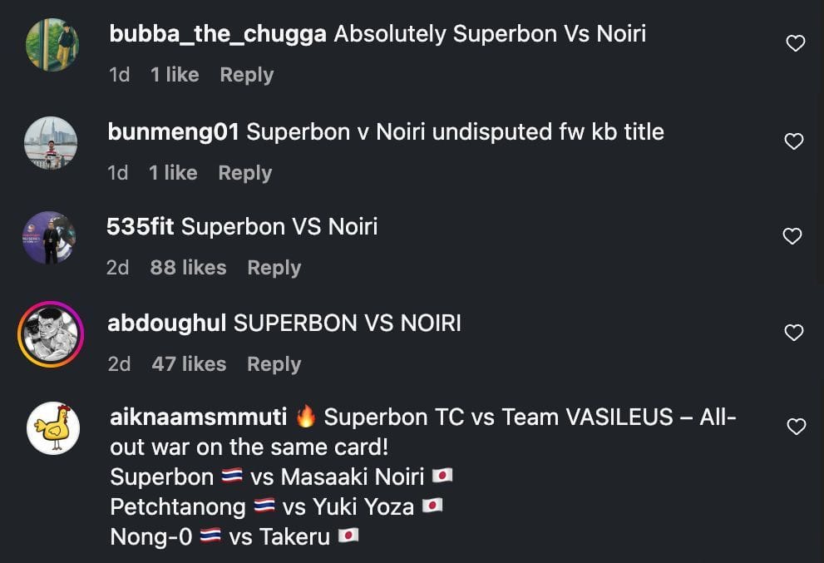Image resolution: width=824 pixels, height=563 pixels.
Task: Like the 535fit comment via heart
Action: pyautogui.click(x=793, y=236)
